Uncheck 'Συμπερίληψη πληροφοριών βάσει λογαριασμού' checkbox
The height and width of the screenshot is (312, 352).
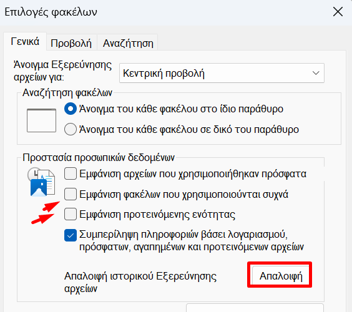click(71, 235)
